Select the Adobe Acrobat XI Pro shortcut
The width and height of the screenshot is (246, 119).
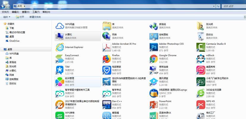coord(107,47)
